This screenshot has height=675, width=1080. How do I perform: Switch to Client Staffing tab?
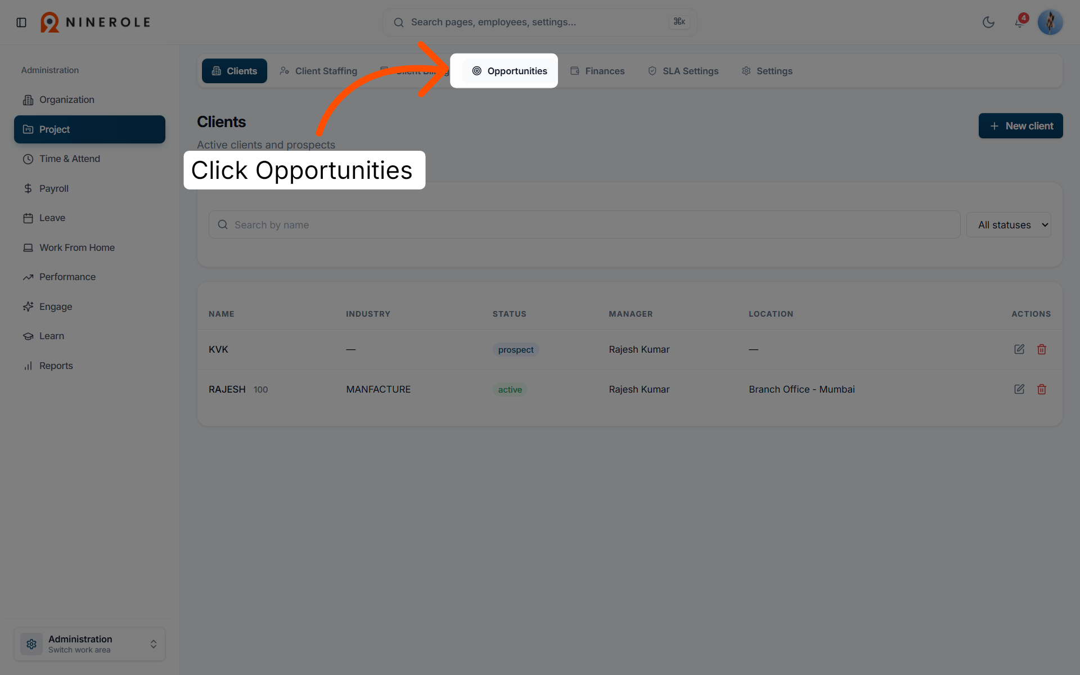point(319,71)
